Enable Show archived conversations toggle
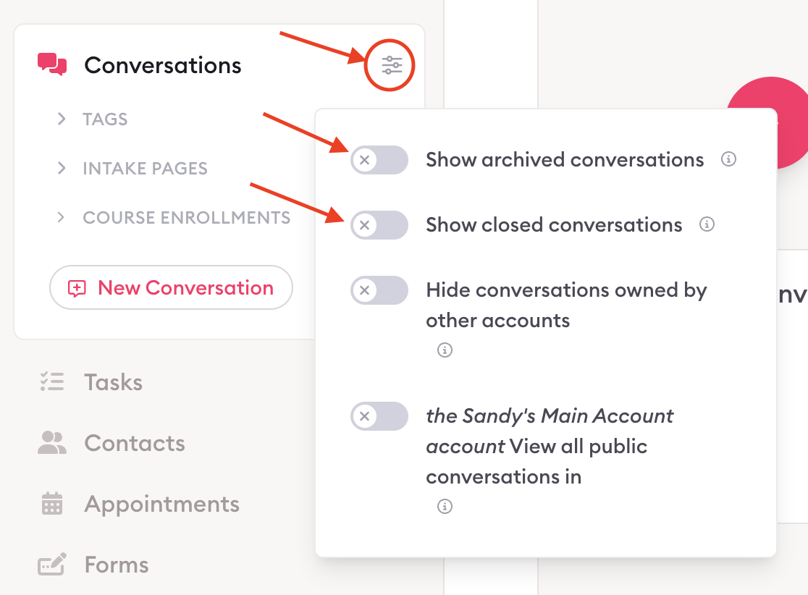Image resolution: width=808 pixels, height=595 pixels. click(x=379, y=160)
